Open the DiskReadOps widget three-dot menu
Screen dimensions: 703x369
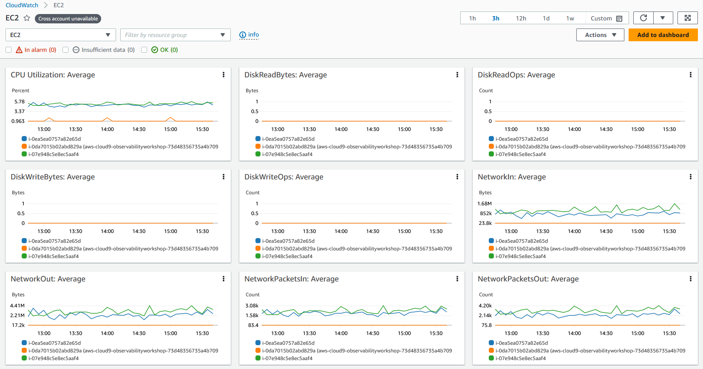click(x=691, y=75)
